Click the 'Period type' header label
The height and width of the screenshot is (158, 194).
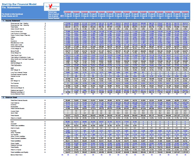(x=52, y=12)
